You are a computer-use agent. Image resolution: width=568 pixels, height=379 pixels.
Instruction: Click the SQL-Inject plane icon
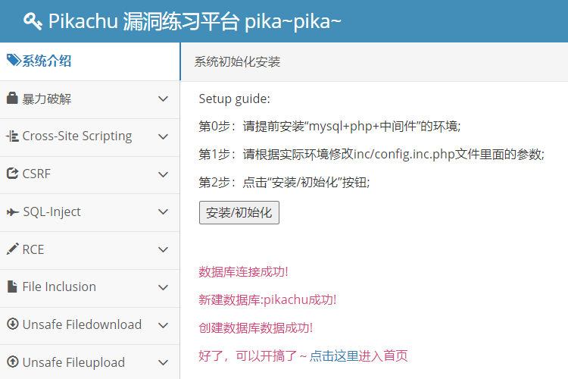[13, 211]
